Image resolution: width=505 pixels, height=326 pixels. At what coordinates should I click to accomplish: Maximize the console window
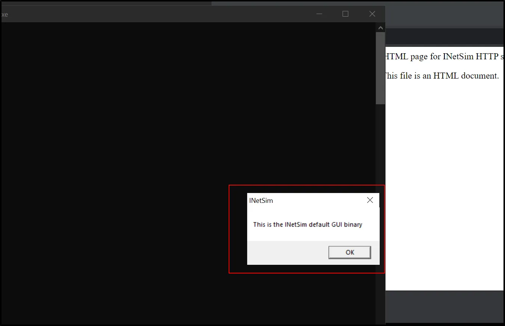pyautogui.click(x=345, y=14)
